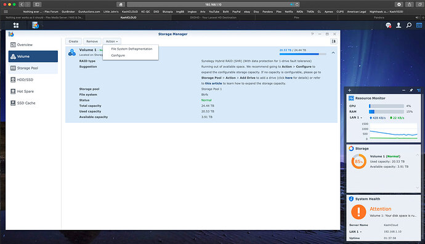The width and height of the screenshot is (425, 244).
Task: Open the YouTube bookmark
Action: pos(214,12)
